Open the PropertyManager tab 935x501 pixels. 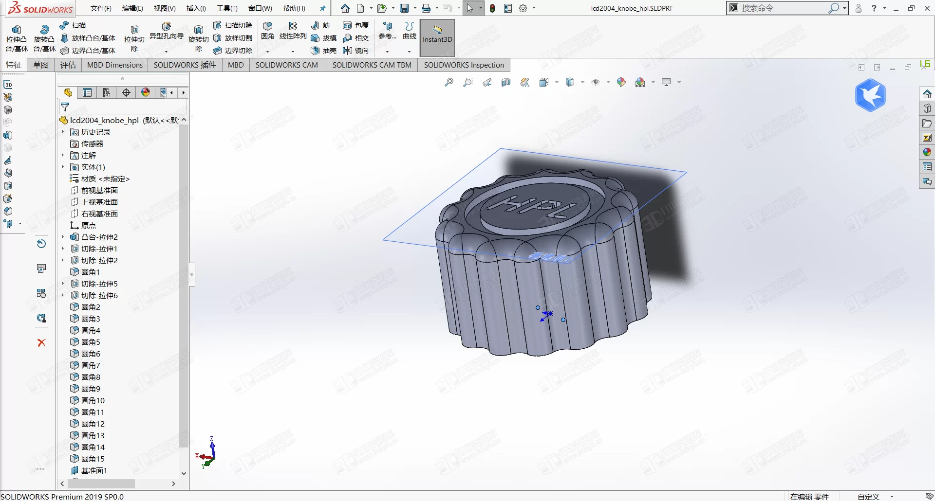[87, 92]
